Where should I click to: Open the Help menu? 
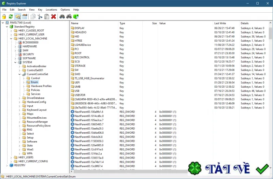pos(76,10)
